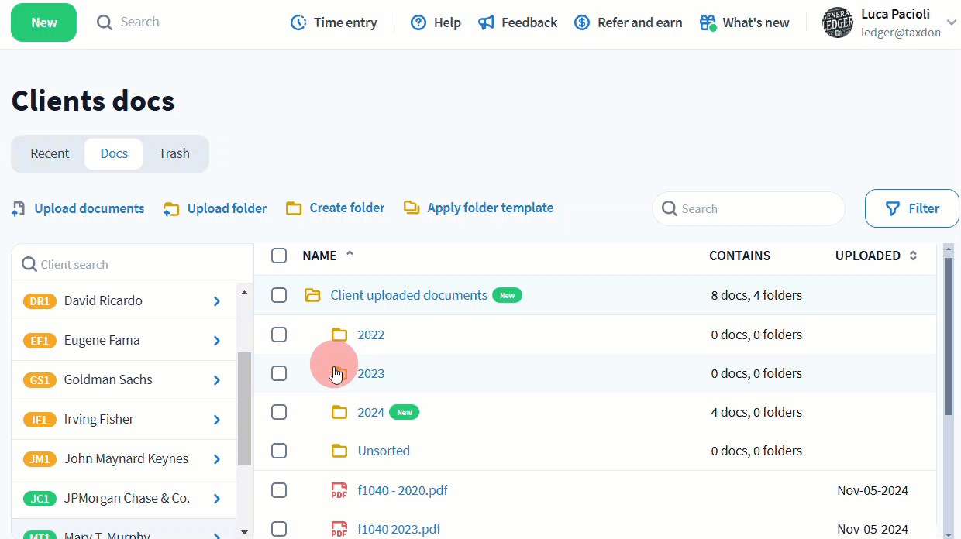Focus the Client search input field
The image size is (961, 539).
132,264
